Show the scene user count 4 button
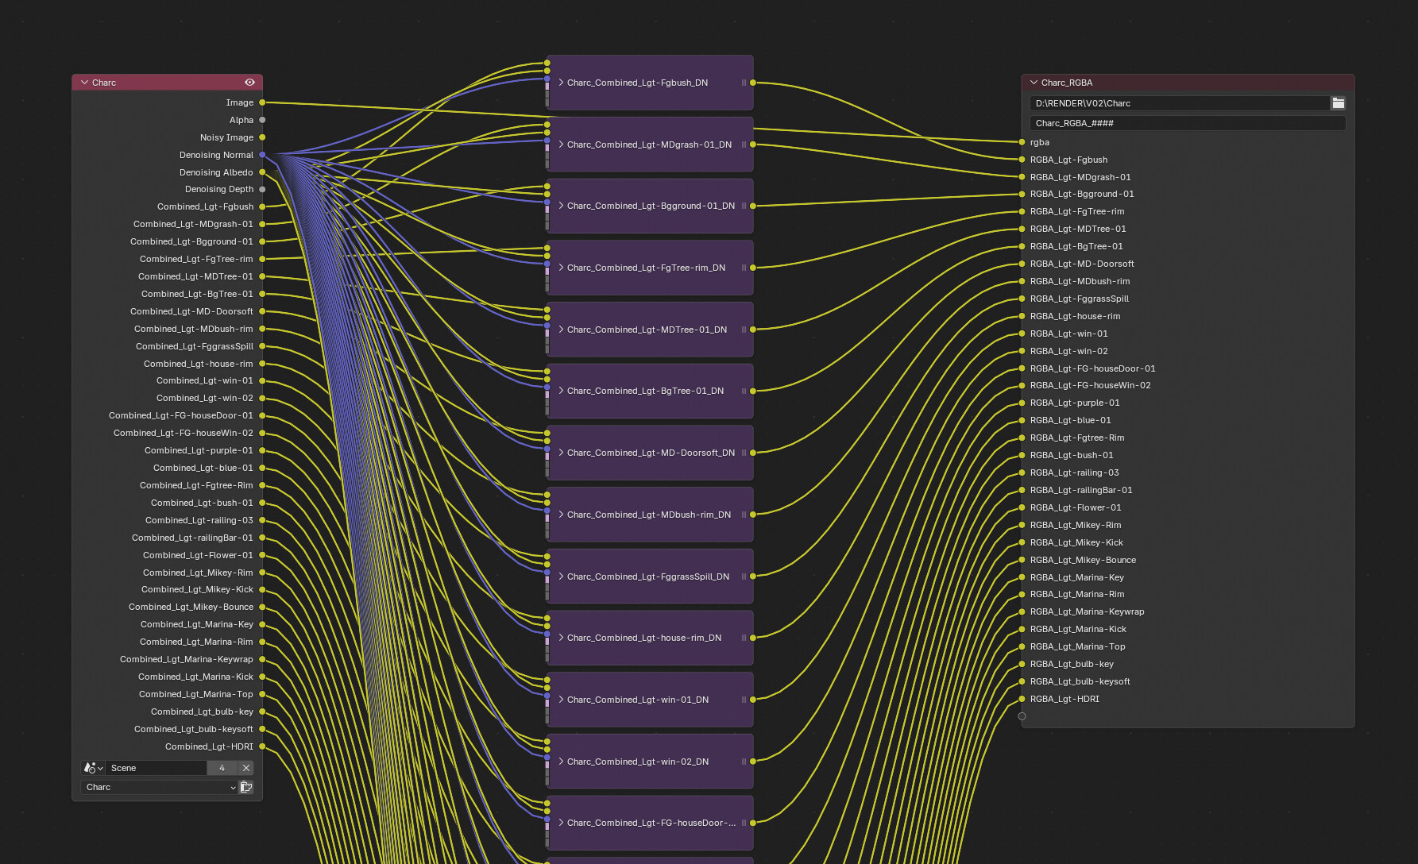The width and height of the screenshot is (1418, 864). tap(222, 768)
